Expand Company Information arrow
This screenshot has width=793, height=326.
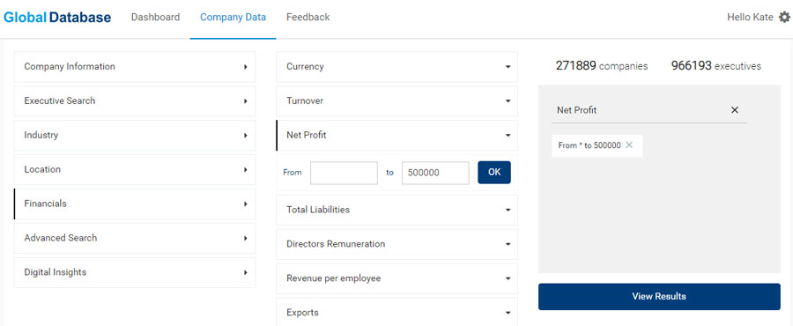245,67
